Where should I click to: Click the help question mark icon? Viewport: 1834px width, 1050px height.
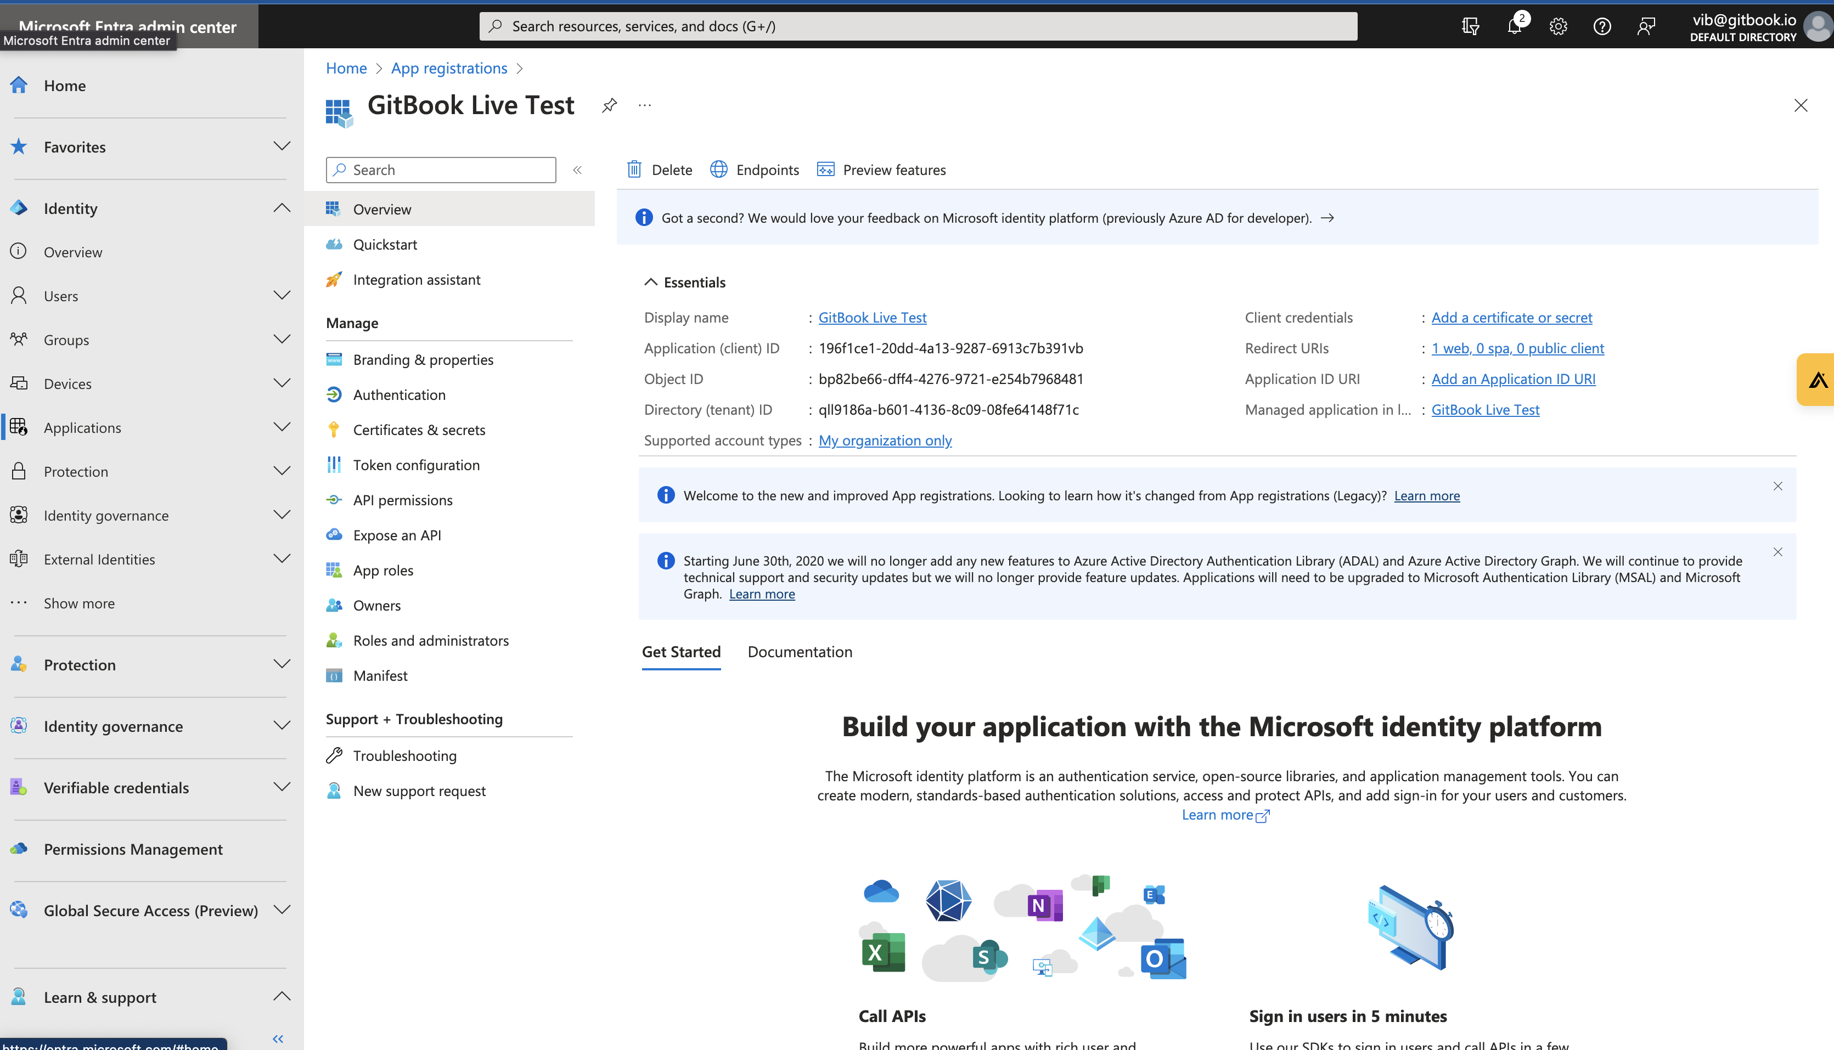1602,27
